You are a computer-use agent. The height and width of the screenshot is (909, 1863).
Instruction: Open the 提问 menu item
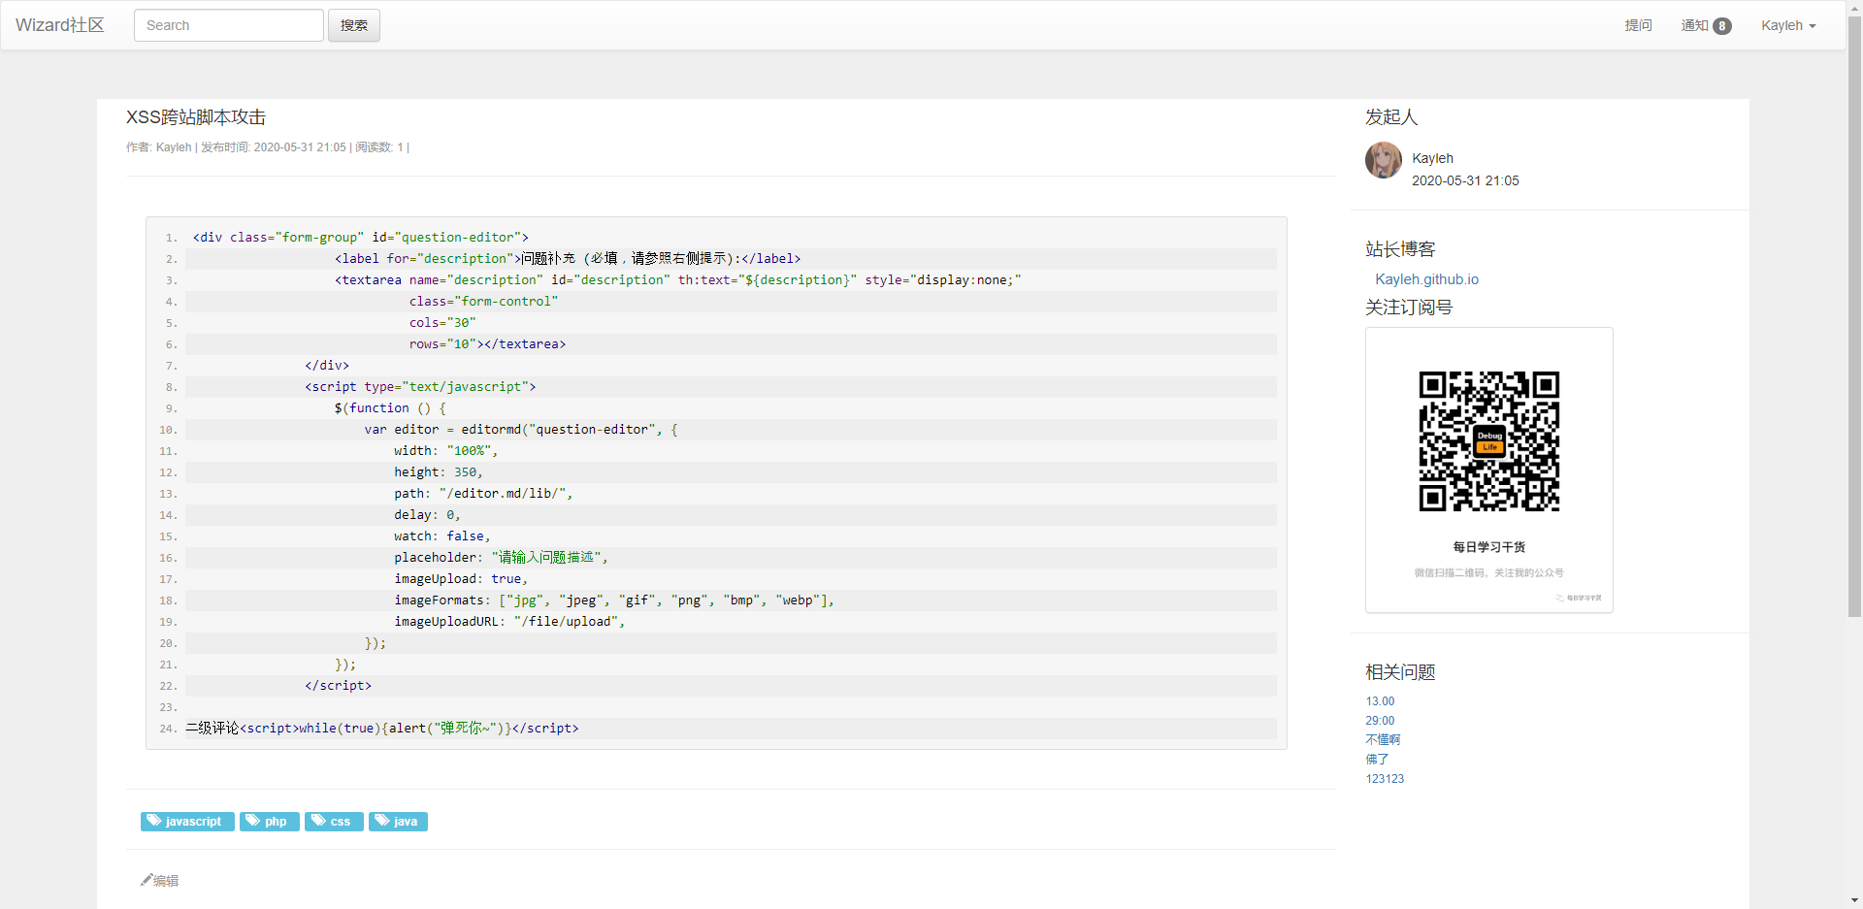click(1638, 25)
